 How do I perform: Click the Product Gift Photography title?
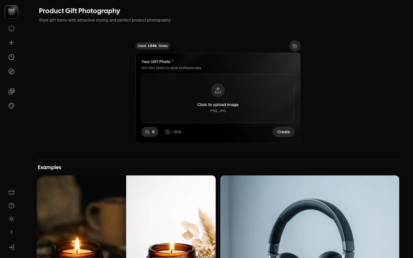click(x=79, y=11)
